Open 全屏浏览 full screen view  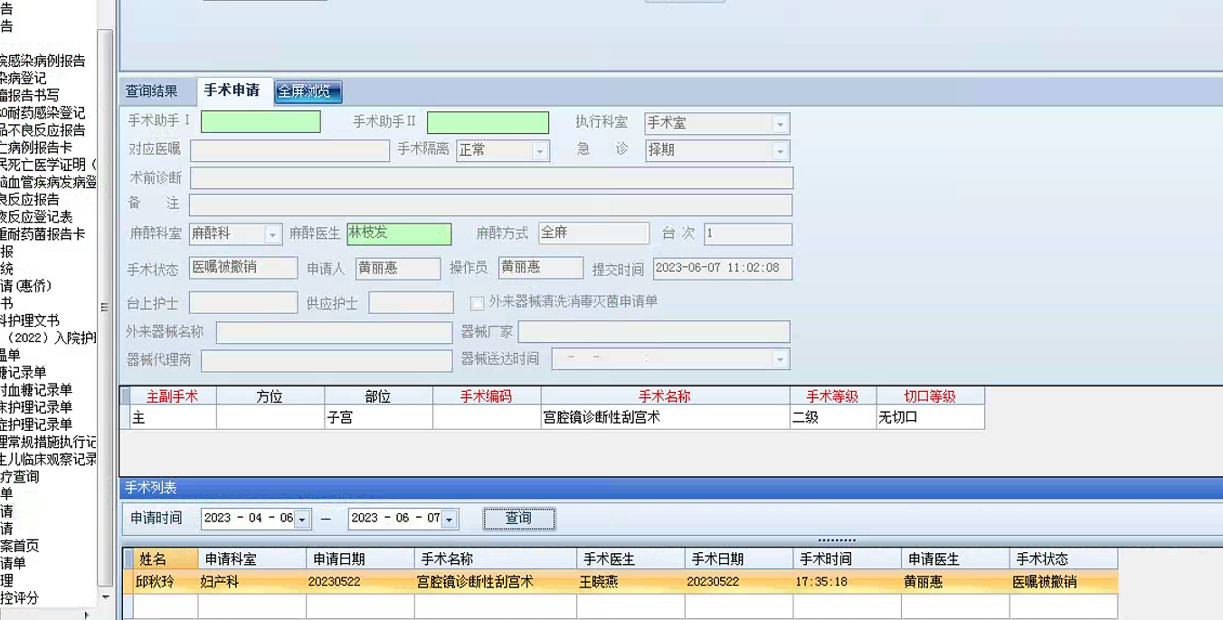coord(308,91)
